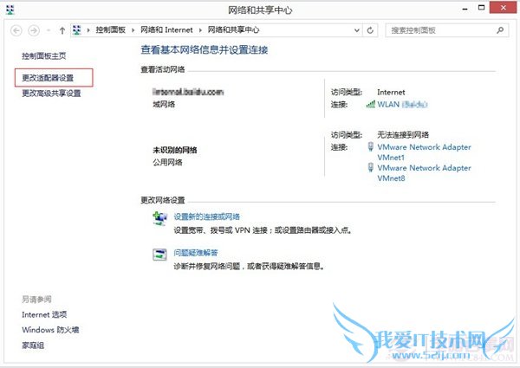Viewport: 520px width, 368px height.
Task: Click 未识别的网络 network name
Action: click(175, 150)
